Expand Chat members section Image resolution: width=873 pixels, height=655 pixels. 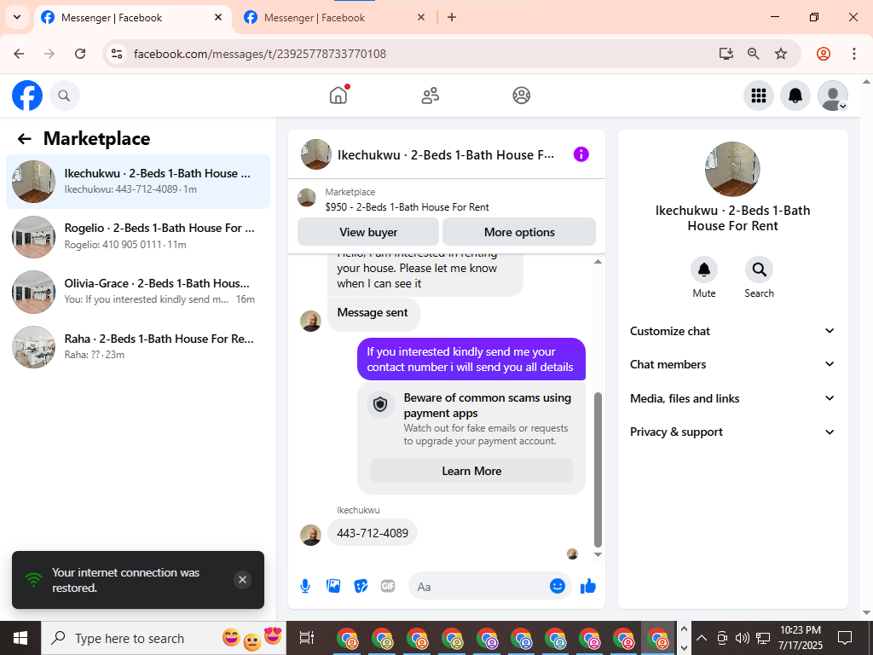pos(732,364)
